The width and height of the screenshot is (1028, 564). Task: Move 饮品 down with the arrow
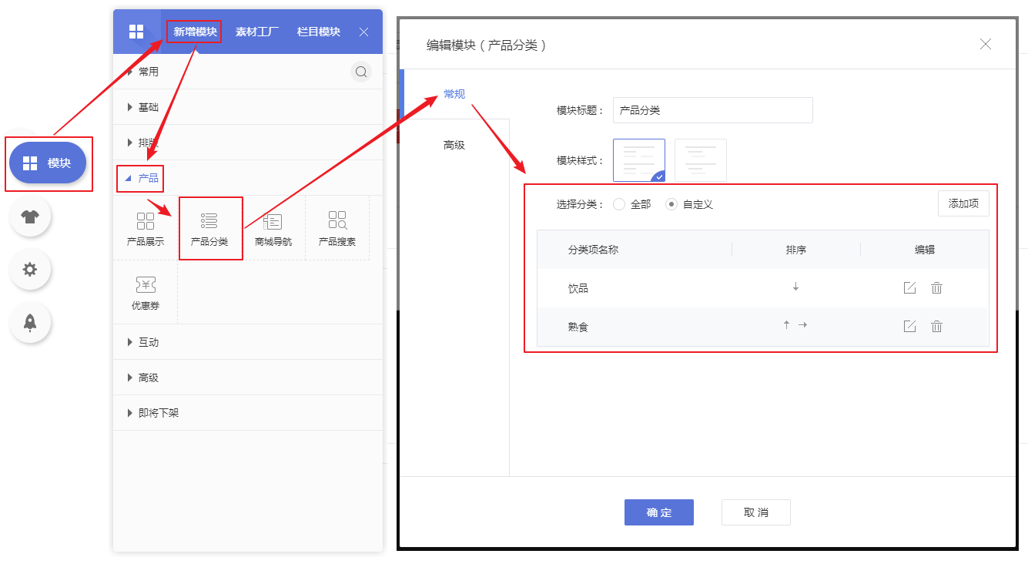tap(795, 287)
